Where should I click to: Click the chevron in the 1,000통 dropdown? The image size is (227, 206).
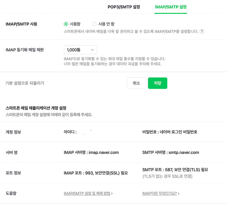[x=92, y=50]
